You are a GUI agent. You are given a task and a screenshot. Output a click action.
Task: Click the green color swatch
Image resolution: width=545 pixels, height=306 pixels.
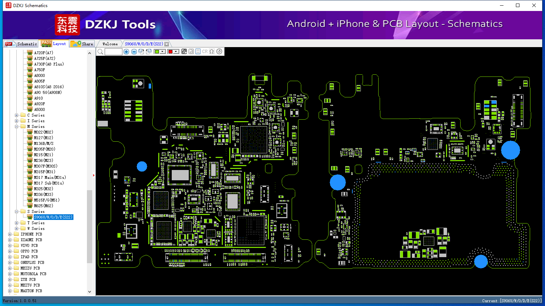[157, 52]
